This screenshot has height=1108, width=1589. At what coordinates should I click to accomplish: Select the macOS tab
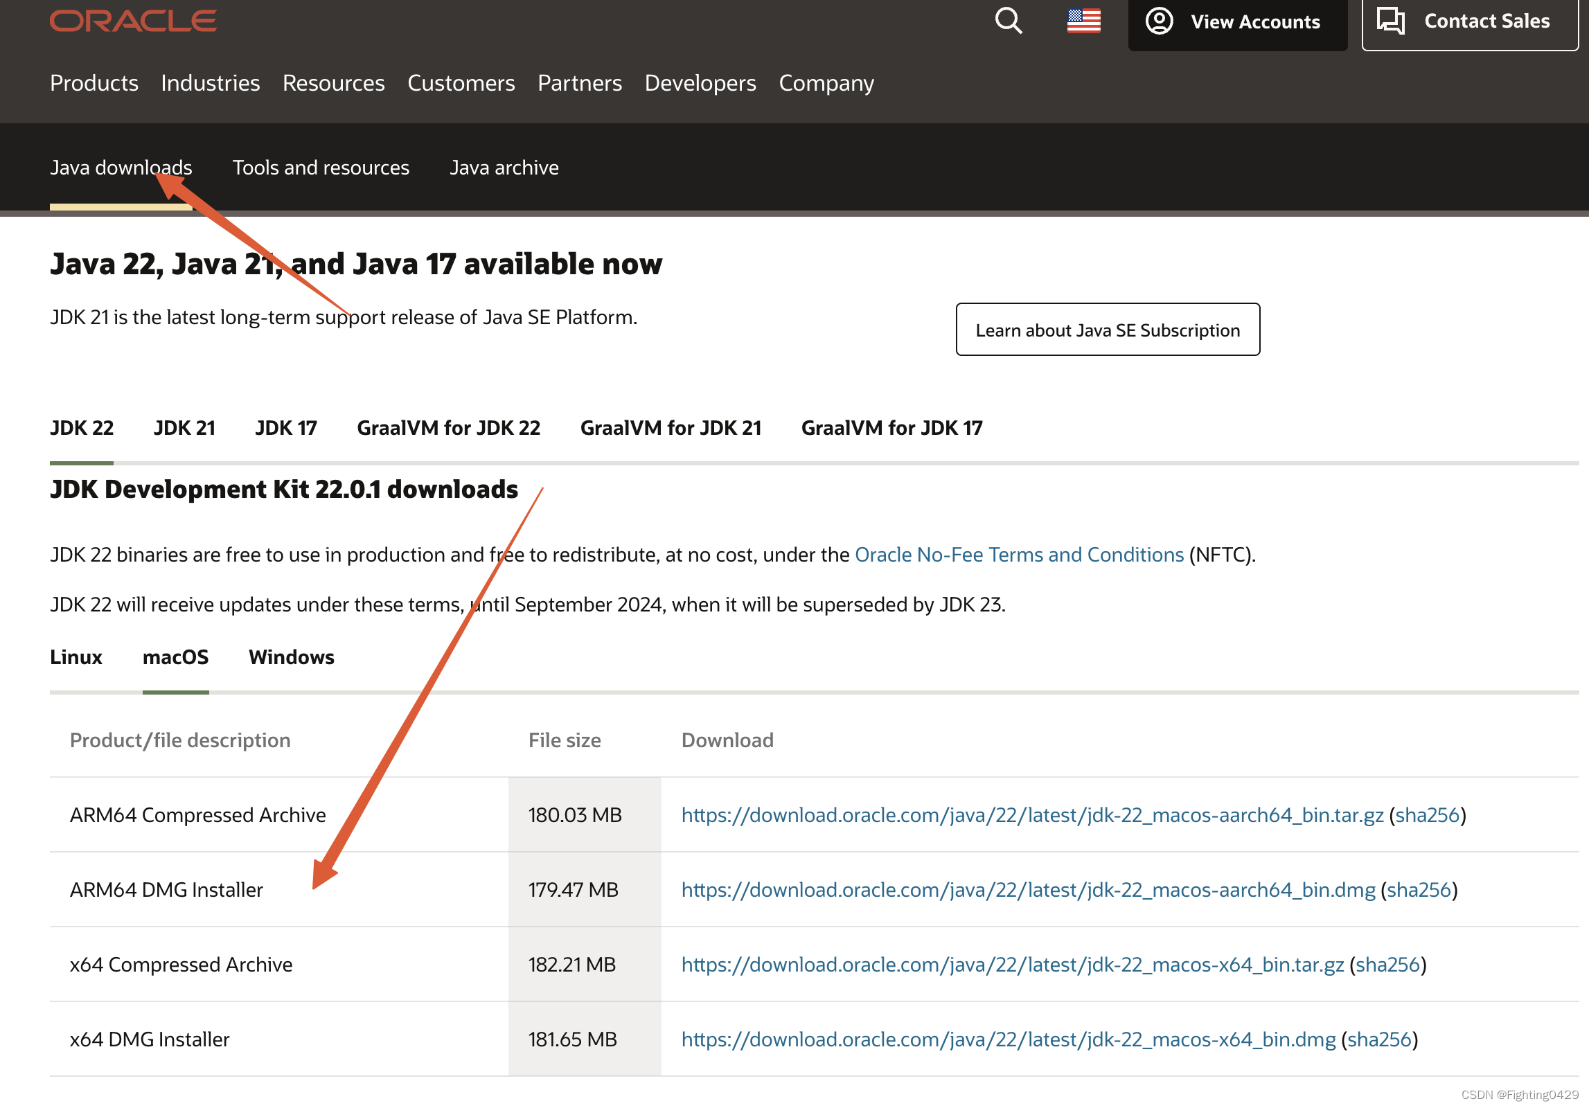pyautogui.click(x=176, y=657)
